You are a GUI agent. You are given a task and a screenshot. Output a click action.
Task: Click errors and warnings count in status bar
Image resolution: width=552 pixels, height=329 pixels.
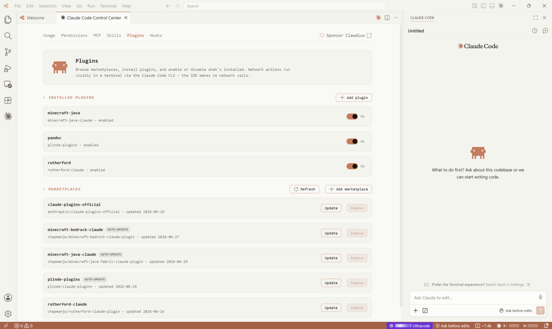click(x=23, y=326)
